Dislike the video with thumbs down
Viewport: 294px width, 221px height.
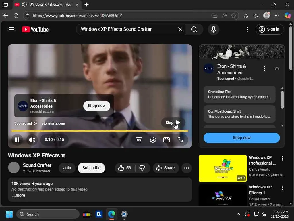[x=142, y=168]
